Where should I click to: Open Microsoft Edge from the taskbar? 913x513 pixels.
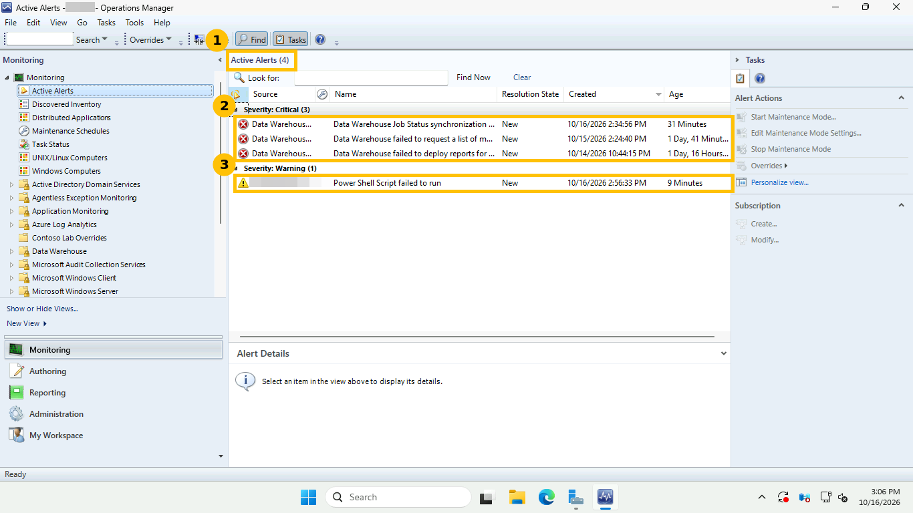(x=547, y=497)
